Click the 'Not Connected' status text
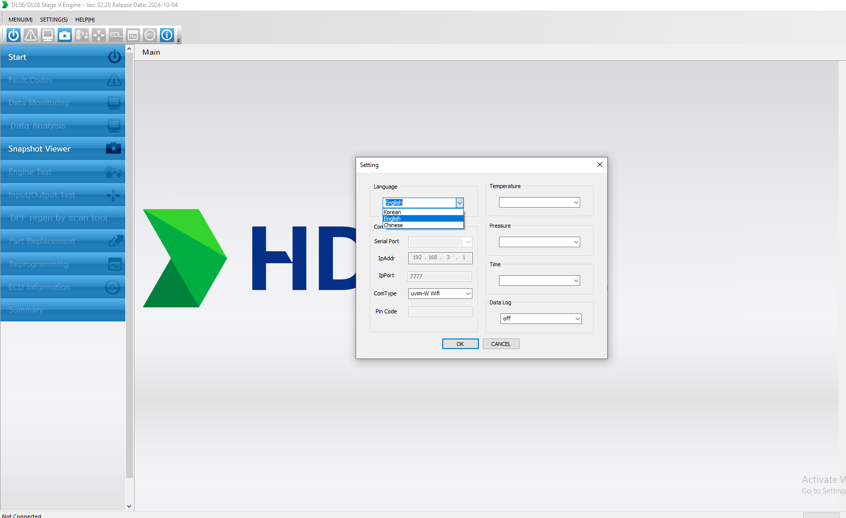Viewport: 846px width, 518px height. pos(22,515)
